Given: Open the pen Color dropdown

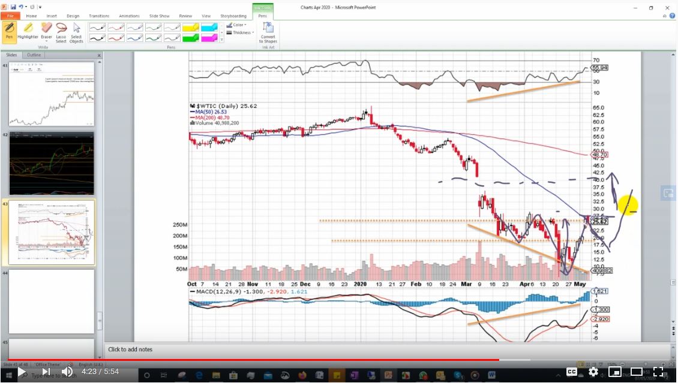Looking at the screenshot, I should 238,25.
